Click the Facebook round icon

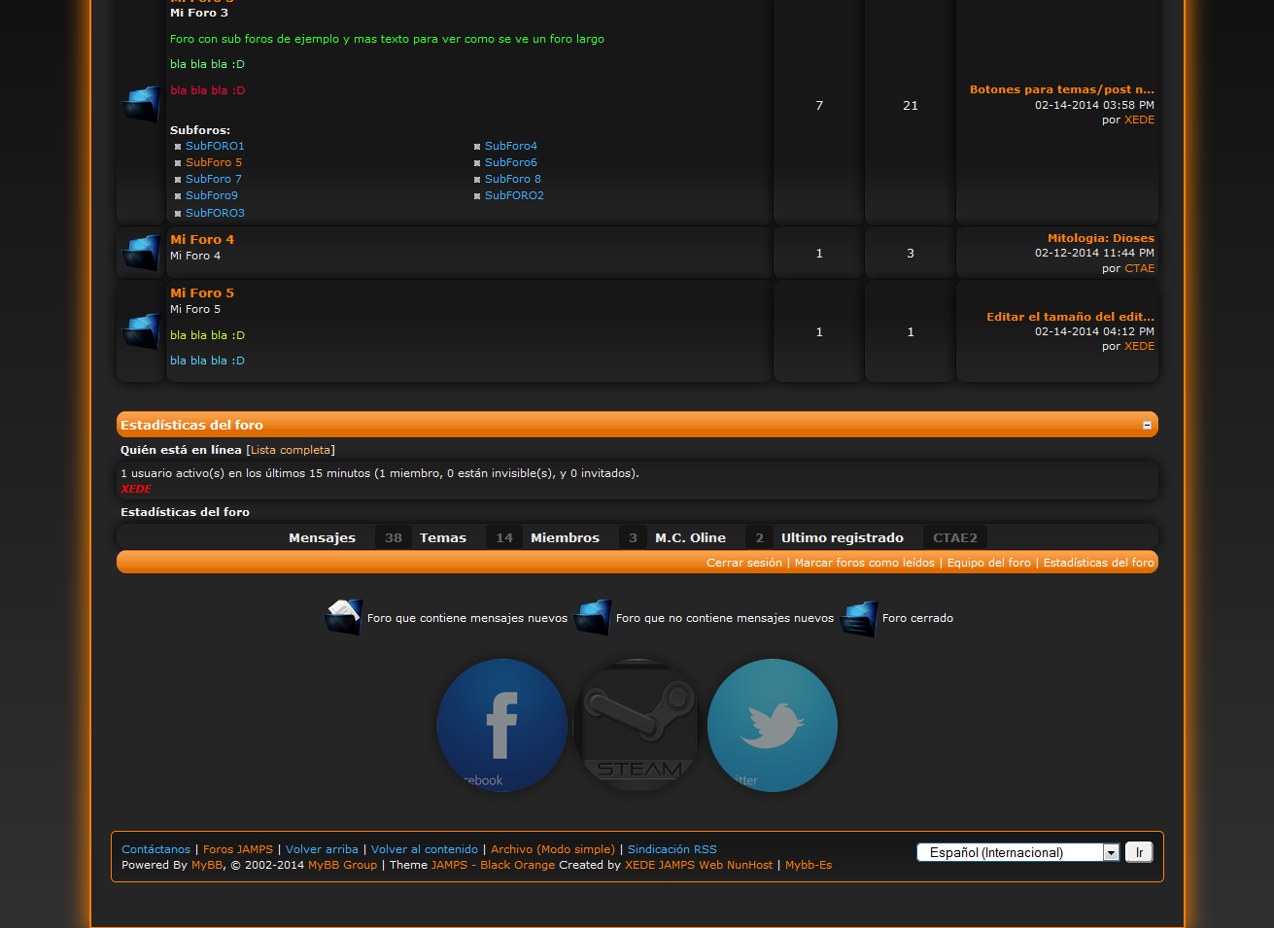[502, 725]
